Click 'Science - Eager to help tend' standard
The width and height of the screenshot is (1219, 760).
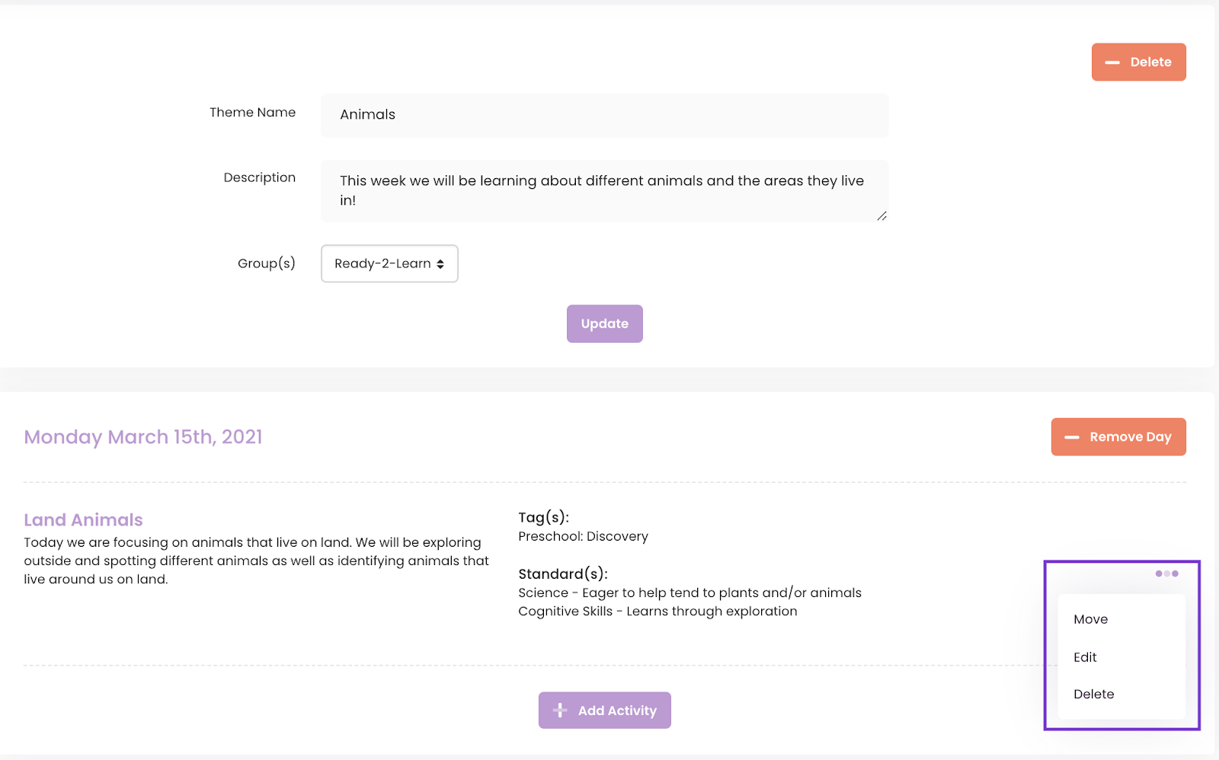point(689,592)
